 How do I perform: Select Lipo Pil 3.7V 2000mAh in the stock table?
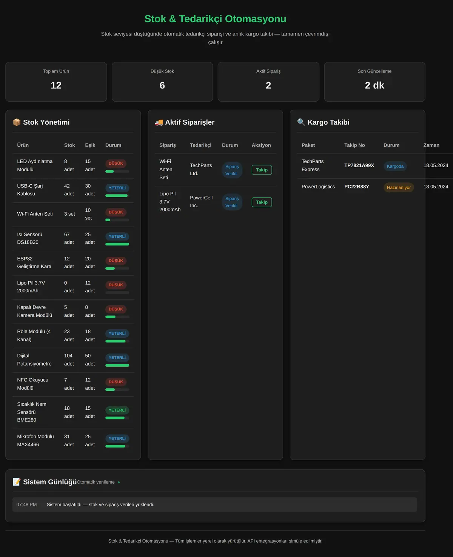31,287
